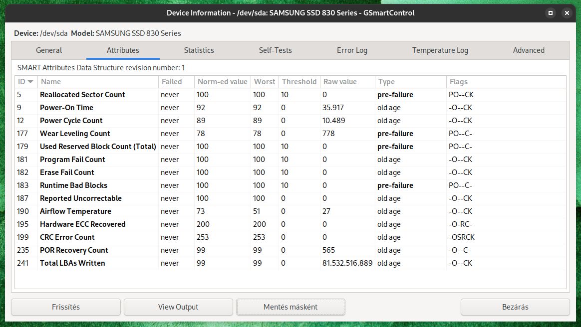Select the Airflow Temperature row
Viewport: 581px width, 327px height.
290,211
